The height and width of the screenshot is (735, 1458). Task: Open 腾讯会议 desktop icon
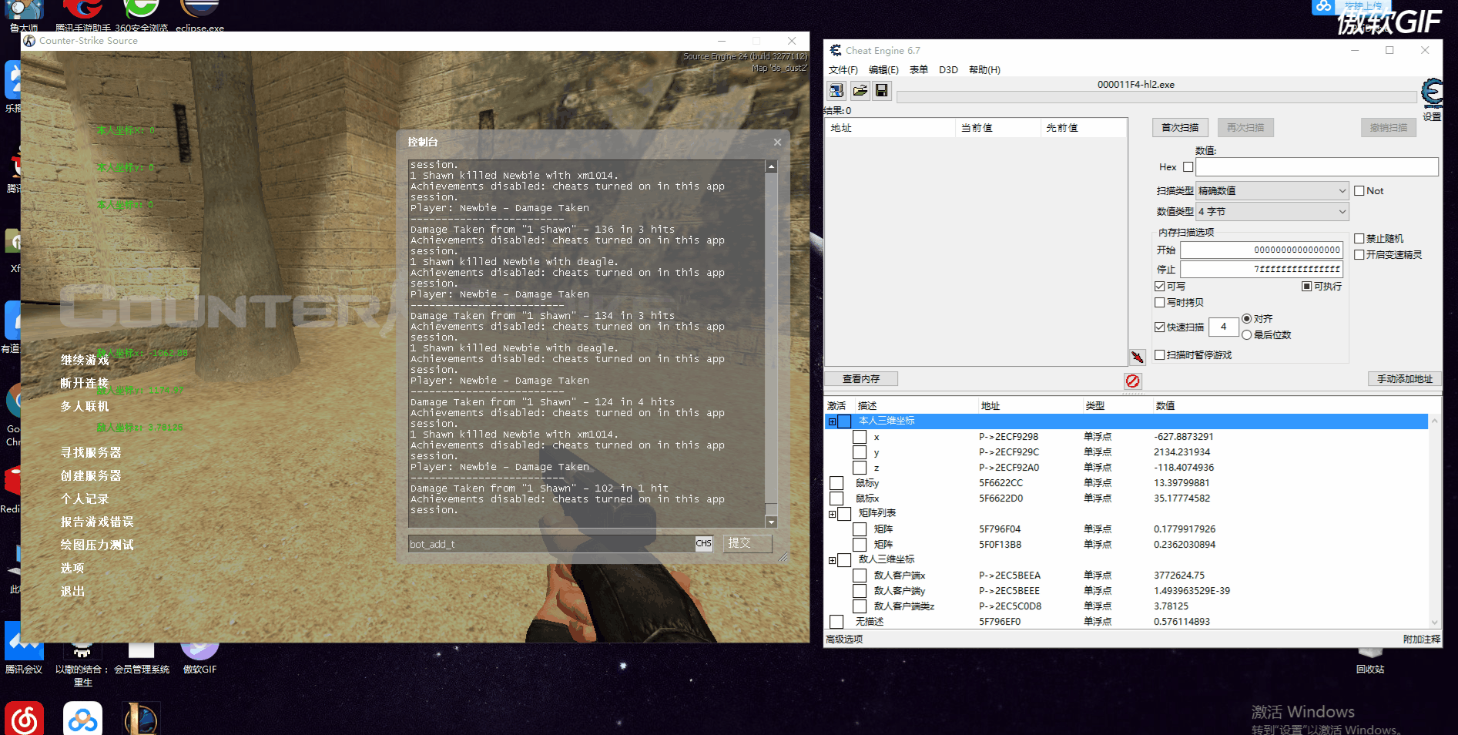coord(24,649)
